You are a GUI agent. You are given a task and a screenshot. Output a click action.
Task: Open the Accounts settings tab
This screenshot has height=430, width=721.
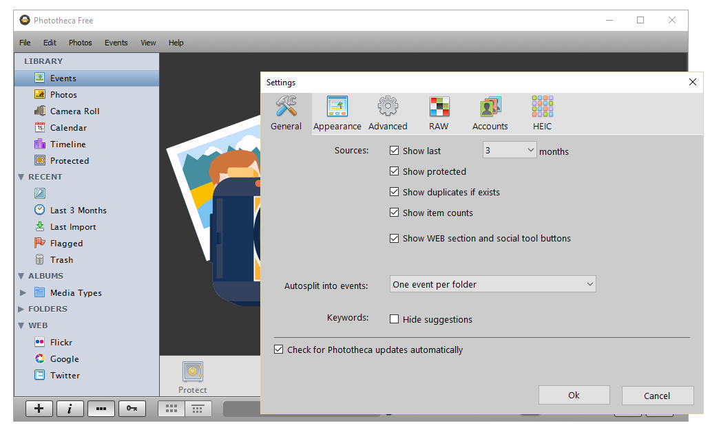pos(490,114)
